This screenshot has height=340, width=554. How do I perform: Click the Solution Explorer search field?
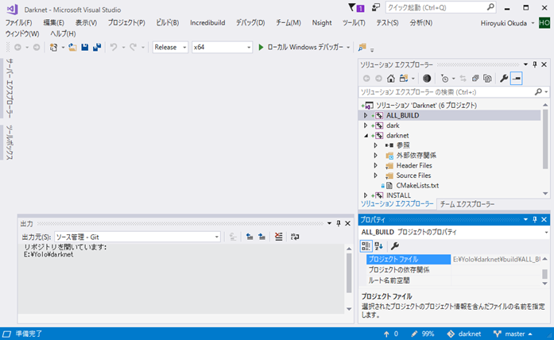(447, 92)
